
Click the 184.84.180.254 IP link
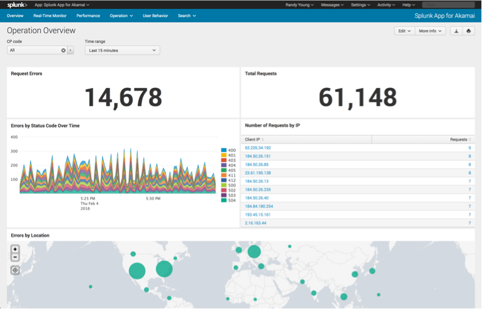[259, 206]
